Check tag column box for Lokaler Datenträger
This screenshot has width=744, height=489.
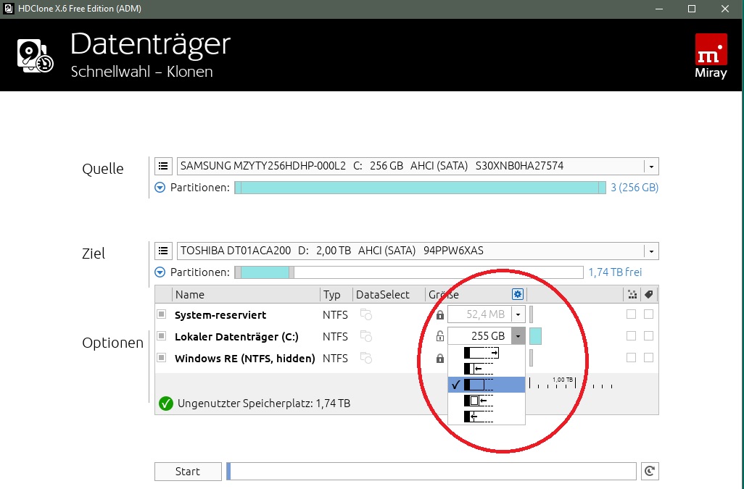(x=648, y=336)
